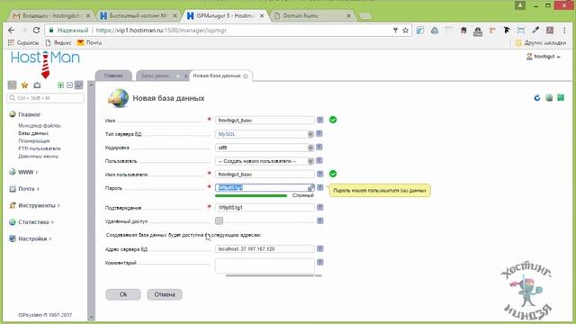Screen dimensions: 576x324
Task: Switch to the Gmail Входящие browser tab
Action: [x=50, y=16]
